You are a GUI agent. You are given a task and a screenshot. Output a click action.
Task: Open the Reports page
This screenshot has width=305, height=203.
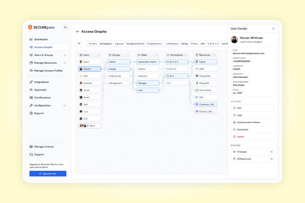pos(48,113)
